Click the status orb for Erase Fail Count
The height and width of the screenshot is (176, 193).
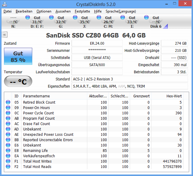[x=8, y=124]
